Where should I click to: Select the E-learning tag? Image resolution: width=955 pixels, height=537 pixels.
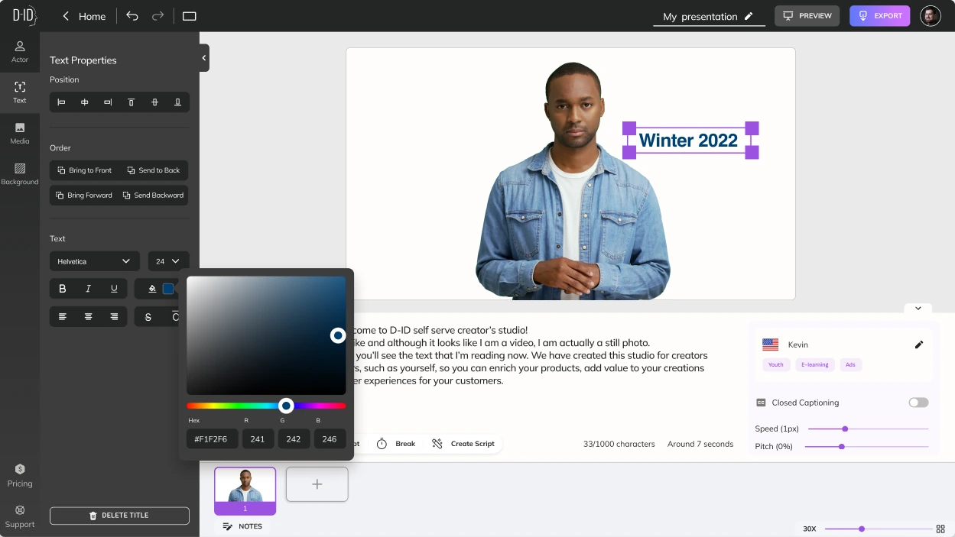(814, 365)
